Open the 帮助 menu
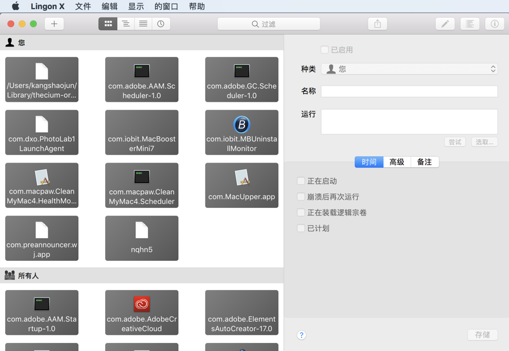The image size is (509, 351). pyautogui.click(x=197, y=6)
